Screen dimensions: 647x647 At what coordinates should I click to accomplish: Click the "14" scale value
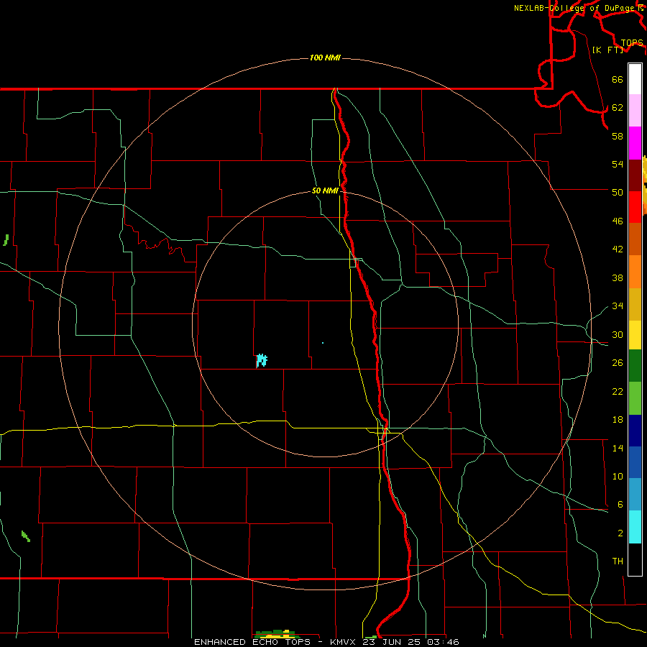[x=618, y=448]
